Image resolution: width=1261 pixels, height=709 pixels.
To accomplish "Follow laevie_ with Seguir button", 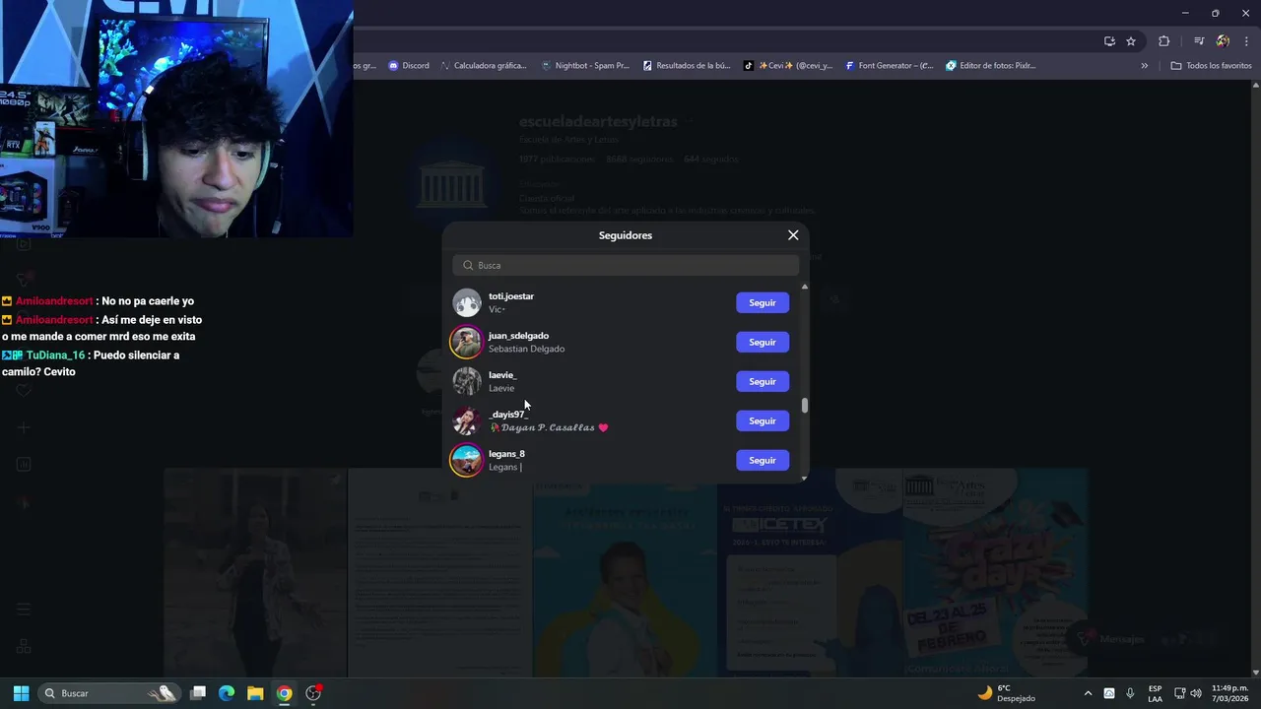I will coord(763,381).
